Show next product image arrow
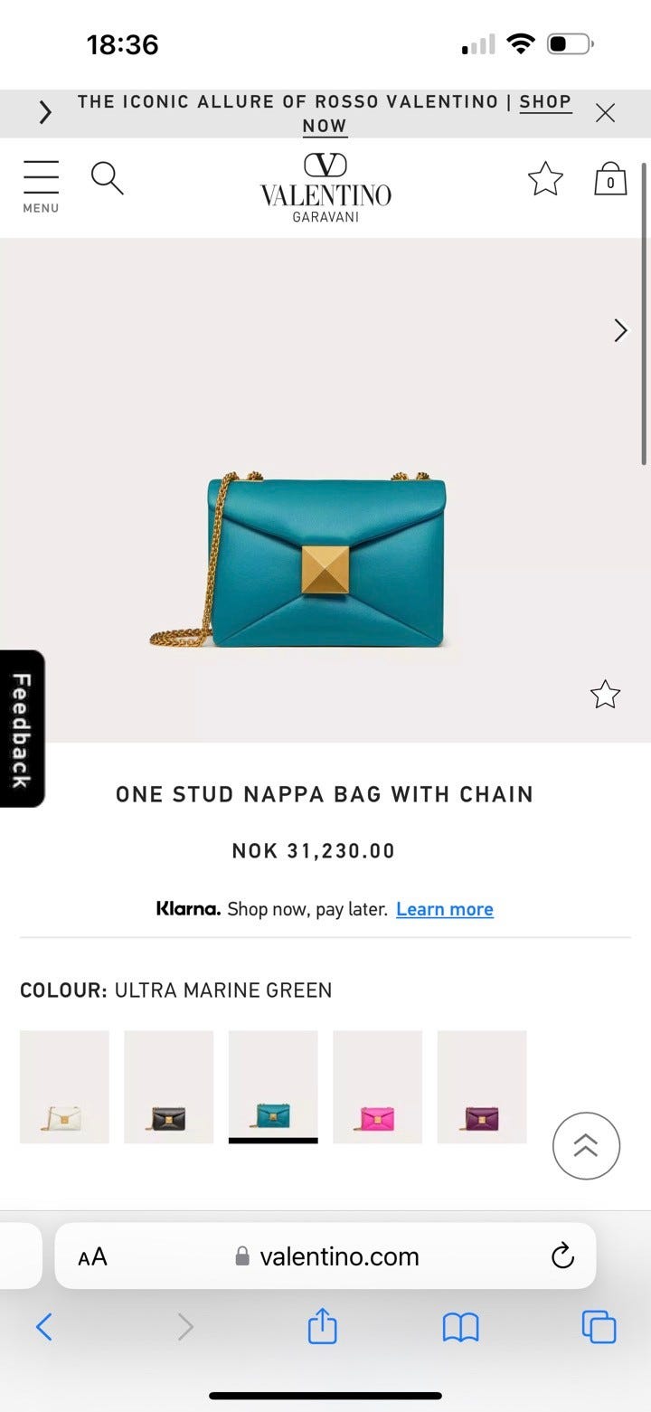 pos(620,330)
